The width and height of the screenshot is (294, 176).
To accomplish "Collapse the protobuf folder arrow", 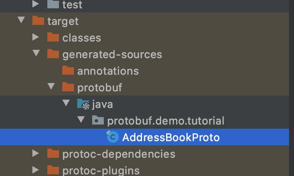I will click(x=51, y=87).
